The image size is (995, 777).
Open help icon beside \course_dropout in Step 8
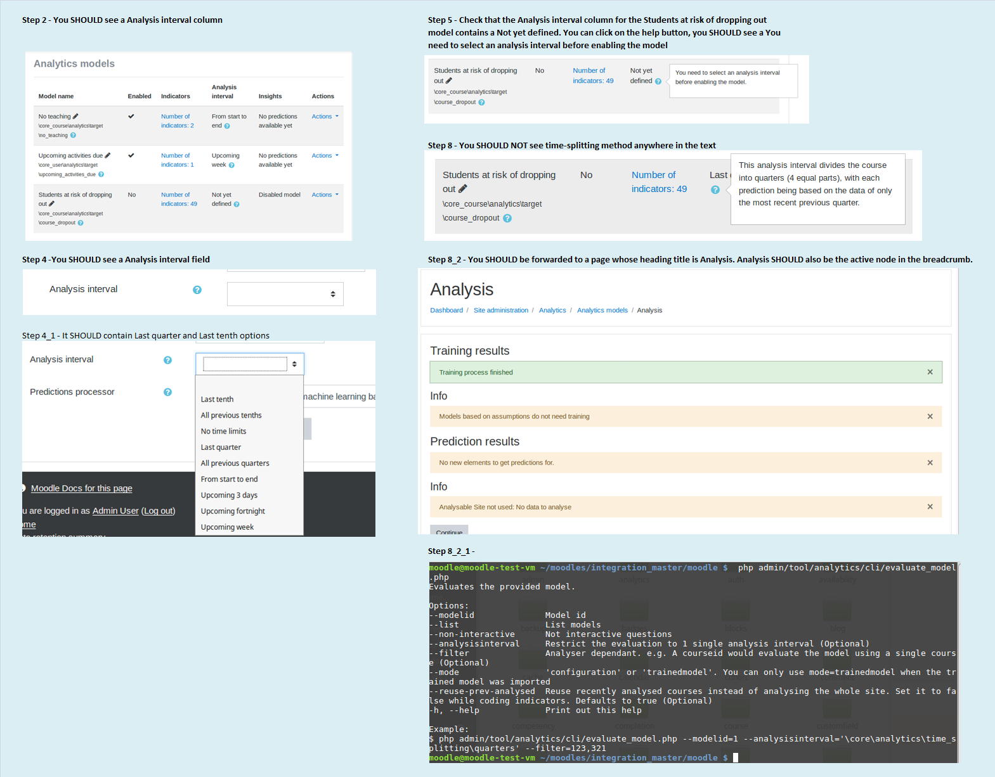coord(507,218)
